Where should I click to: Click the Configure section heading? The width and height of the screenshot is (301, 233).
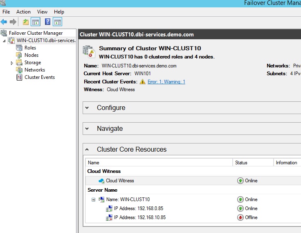(x=111, y=108)
